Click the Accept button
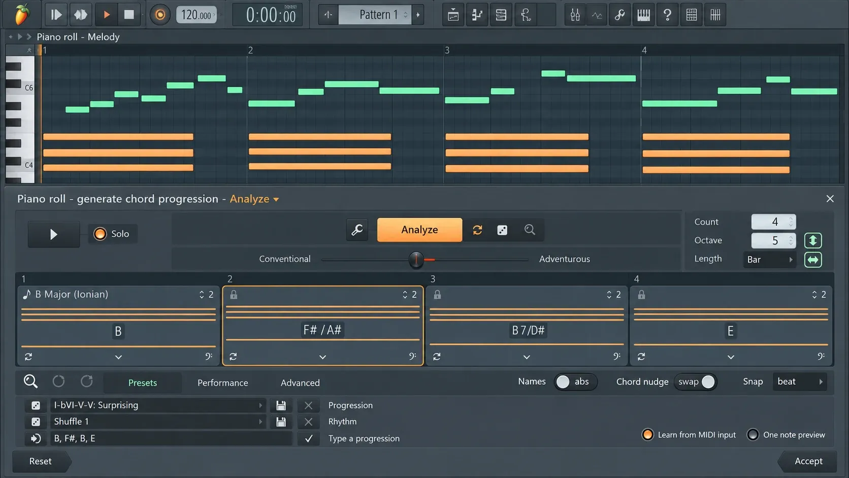The image size is (849, 478). 807,461
